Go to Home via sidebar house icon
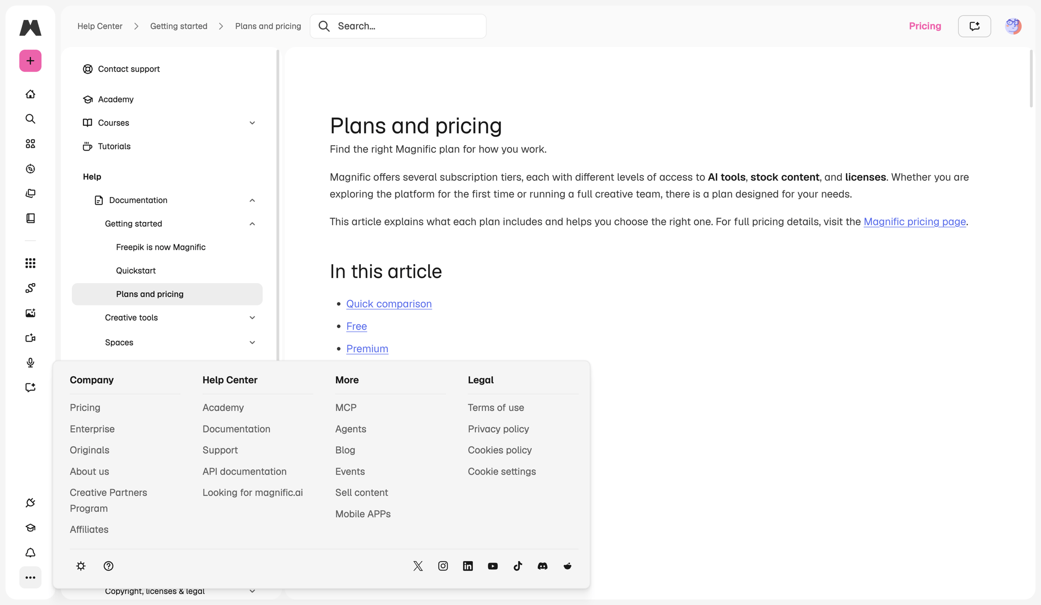This screenshot has width=1041, height=605. [x=30, y=94]
